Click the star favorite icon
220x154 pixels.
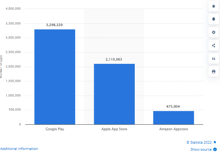(x=214, y=6)
